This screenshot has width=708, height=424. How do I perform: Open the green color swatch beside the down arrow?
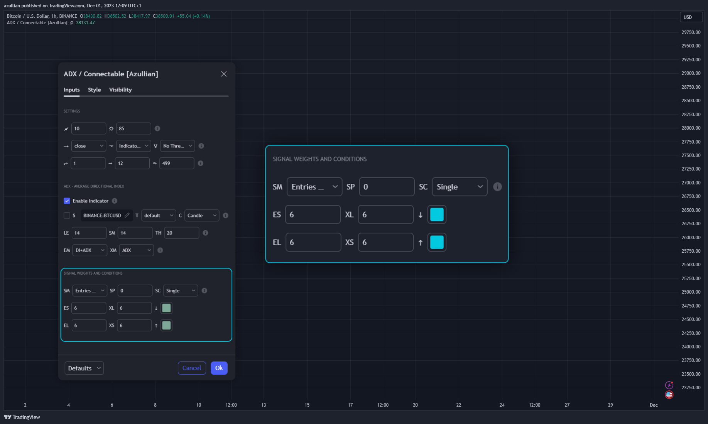click(x=166, y=308)
